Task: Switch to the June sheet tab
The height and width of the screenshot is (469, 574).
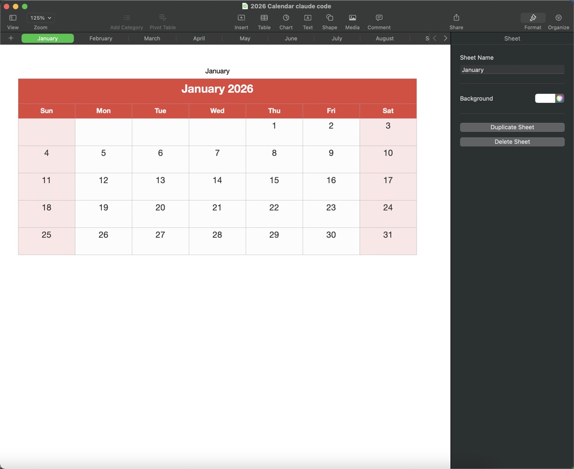Action: point(291,38)
